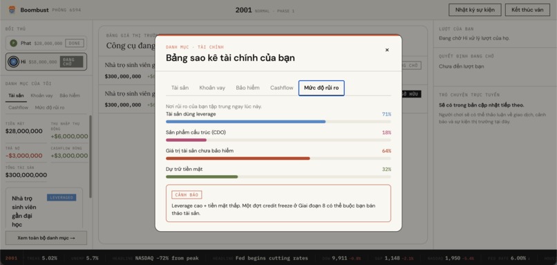Click the Boombust logo icon
Viewport: 557px width, 265px height.
click(x=12, y=10)
